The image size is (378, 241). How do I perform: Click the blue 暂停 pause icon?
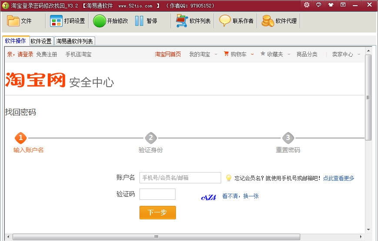pos(139,21)
